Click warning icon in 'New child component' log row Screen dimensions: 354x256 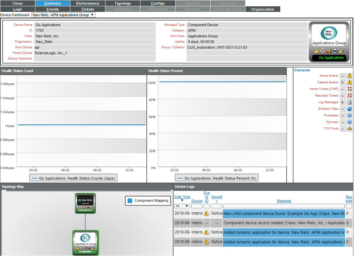click(206, 213)
